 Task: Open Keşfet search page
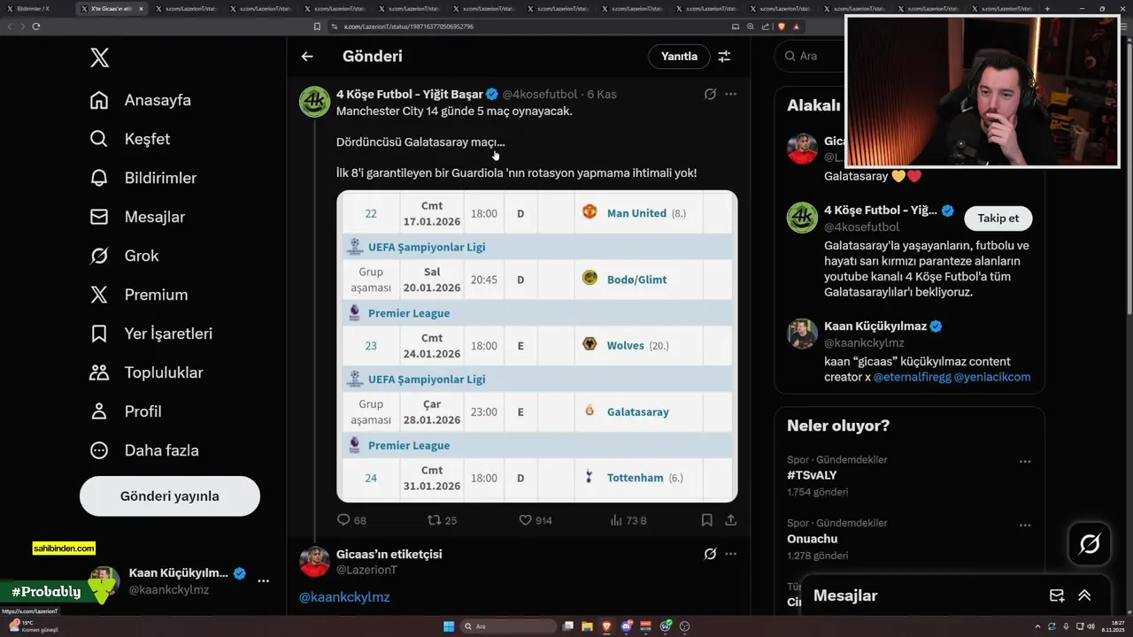[130, 139]
